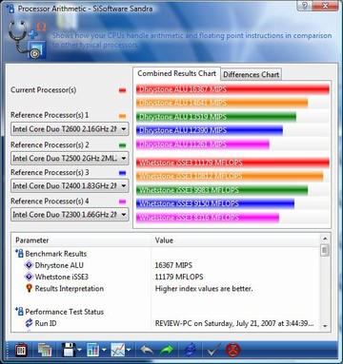Click the Current Processor(s) label
343x364 pixels.
(44, 90)
